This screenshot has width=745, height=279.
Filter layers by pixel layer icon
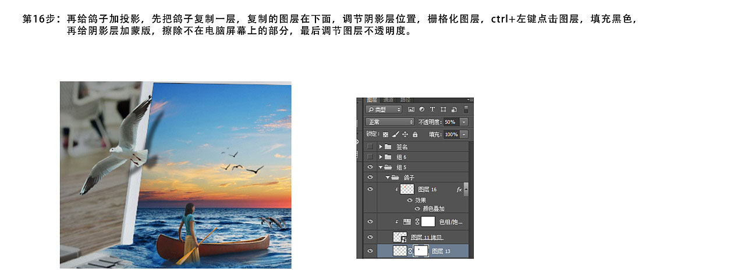click(411, 109)
